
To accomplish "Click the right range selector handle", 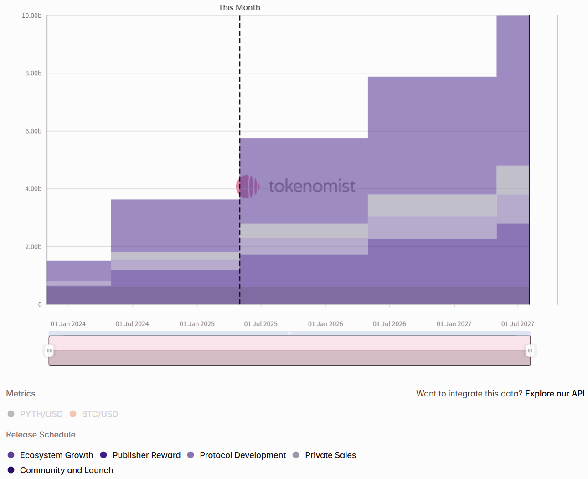I will click(530, 351).
